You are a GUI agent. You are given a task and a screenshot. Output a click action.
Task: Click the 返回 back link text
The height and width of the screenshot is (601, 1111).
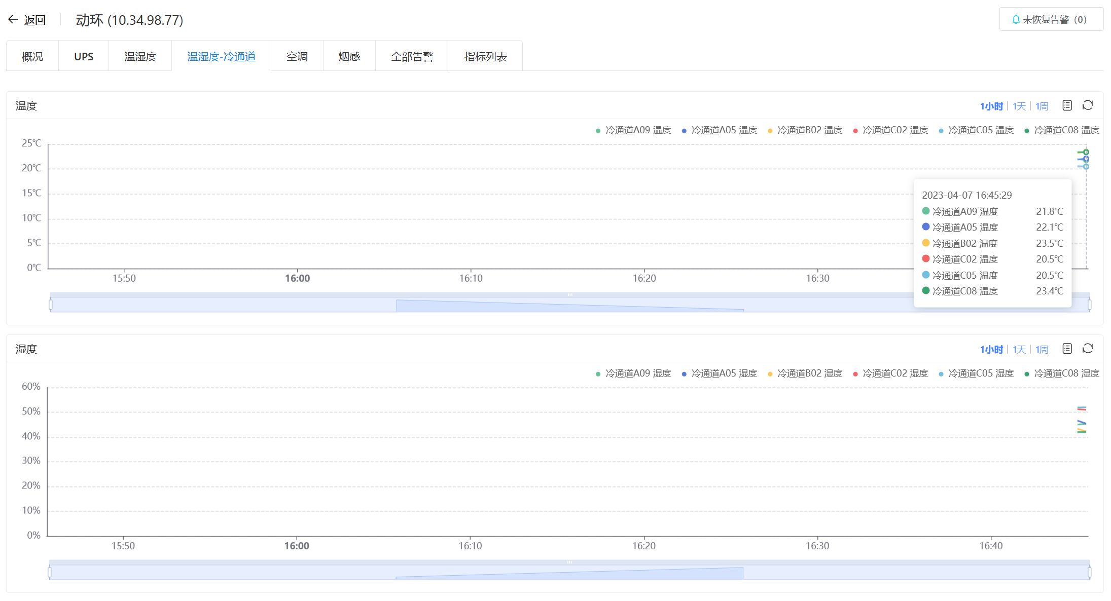(35, 20)
